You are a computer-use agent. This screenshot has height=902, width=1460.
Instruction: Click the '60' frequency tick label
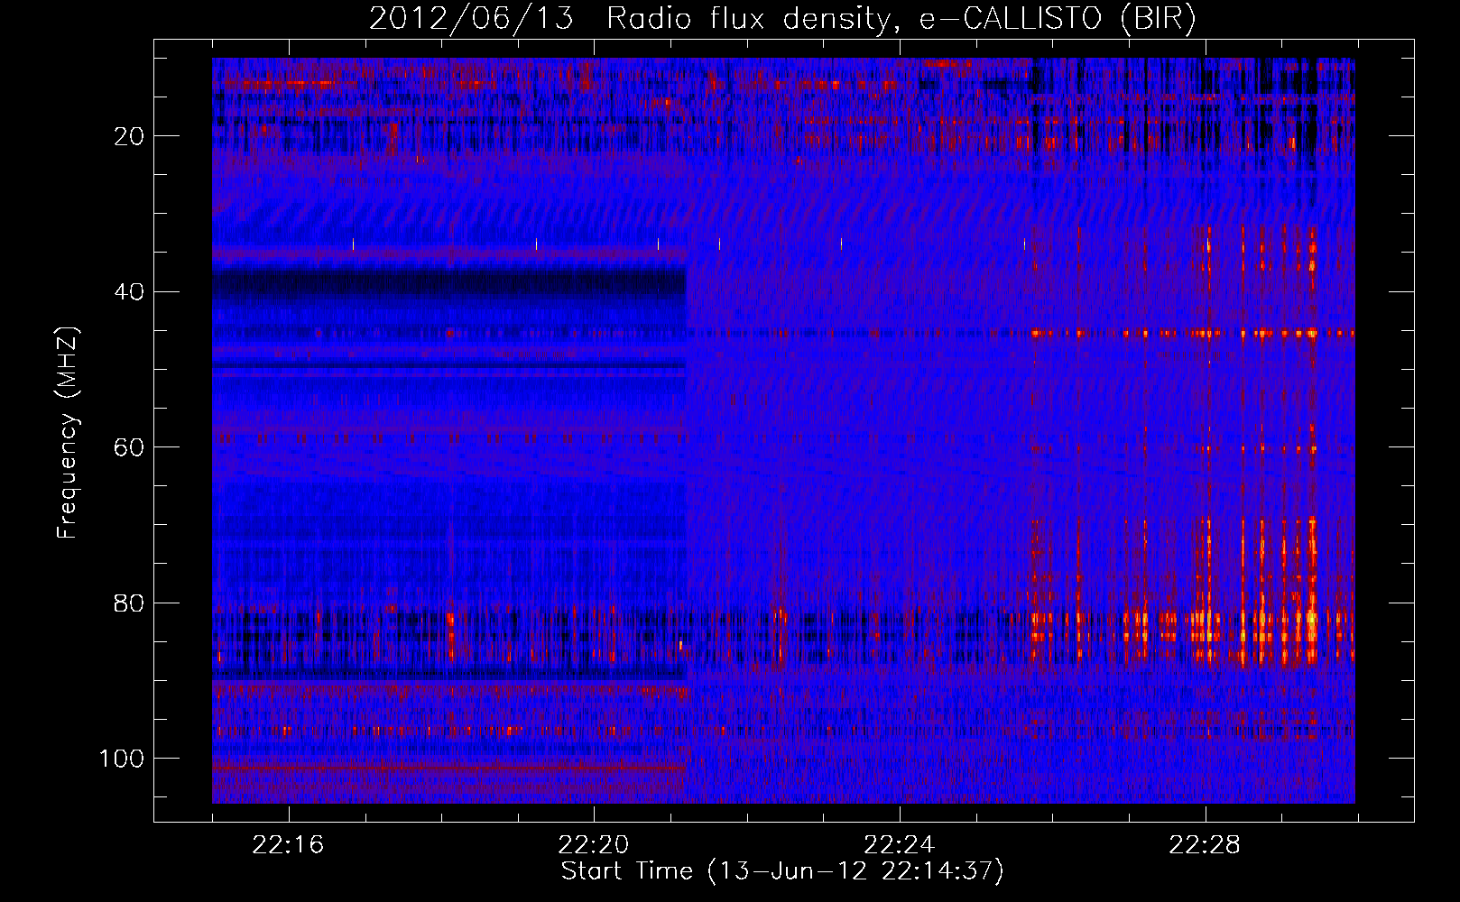coord(130,447)
